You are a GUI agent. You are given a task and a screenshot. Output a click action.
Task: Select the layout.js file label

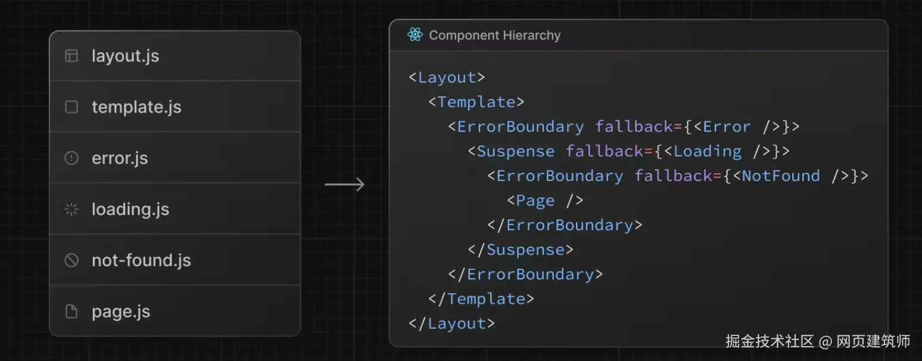(x=125, y=56)
